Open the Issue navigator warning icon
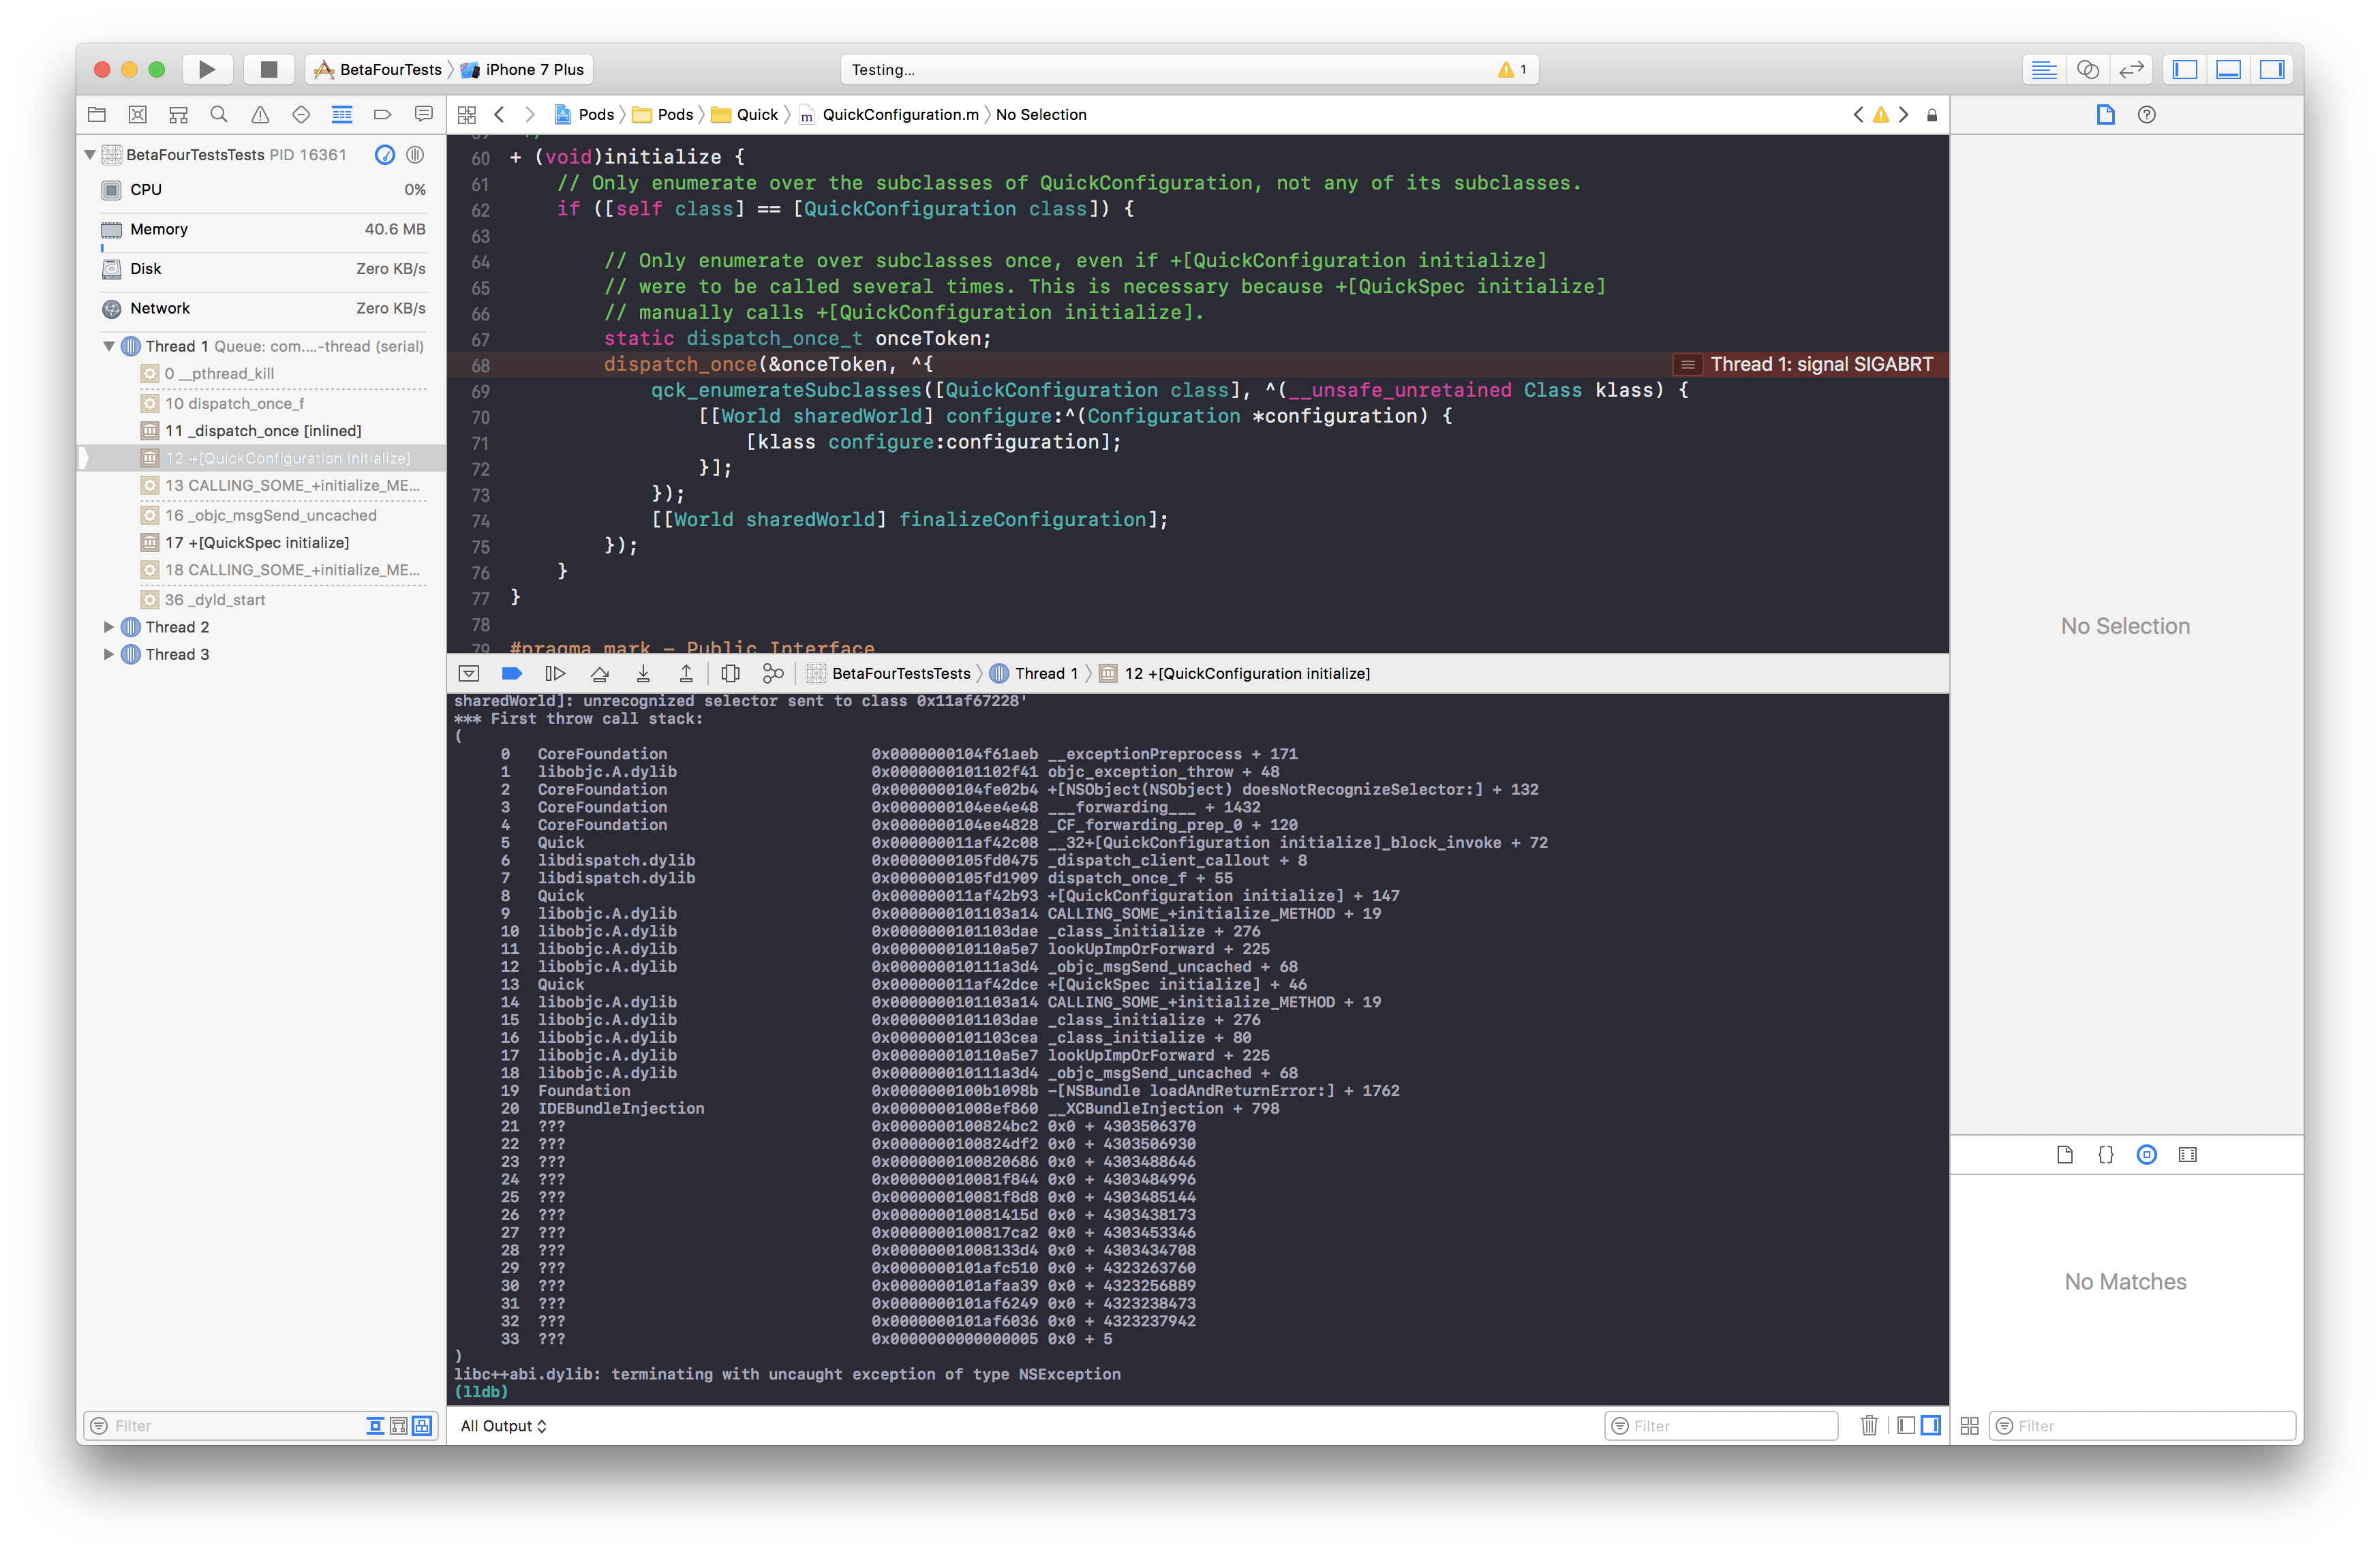 [260, 114]
